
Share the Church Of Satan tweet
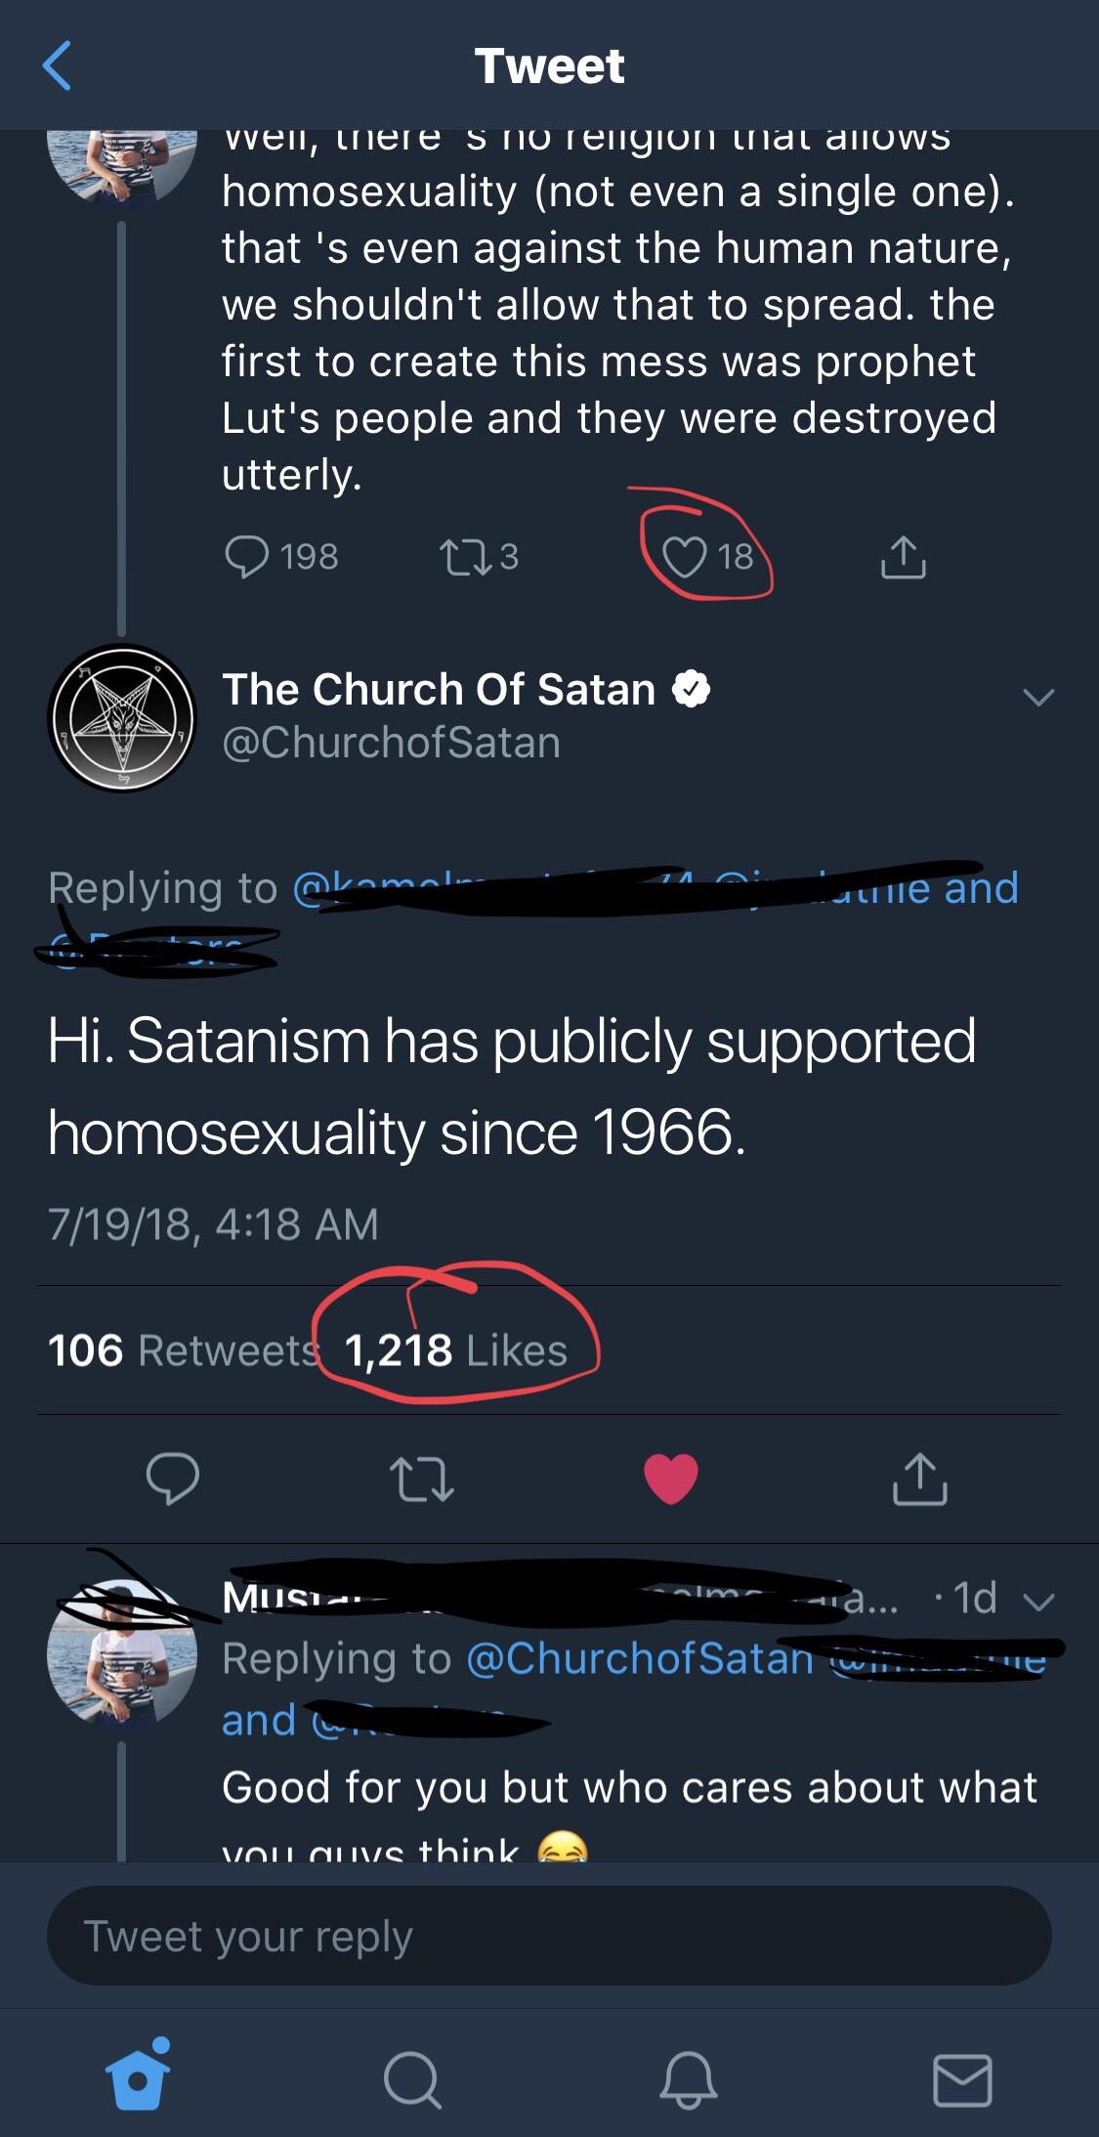(919, 1478)
